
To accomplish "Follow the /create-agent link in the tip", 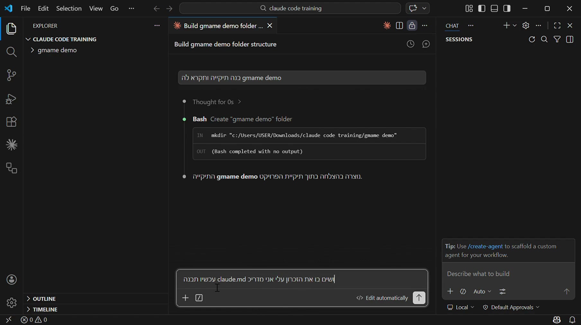I will point(485,246).
